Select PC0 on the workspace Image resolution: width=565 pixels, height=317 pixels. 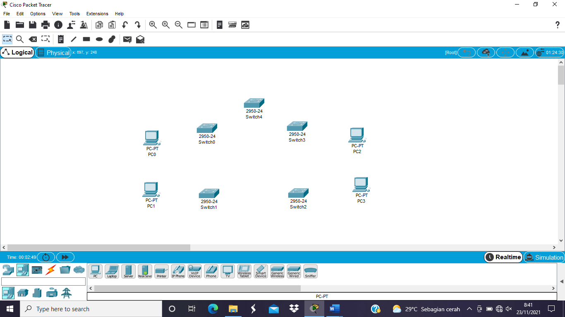[152, 138]
